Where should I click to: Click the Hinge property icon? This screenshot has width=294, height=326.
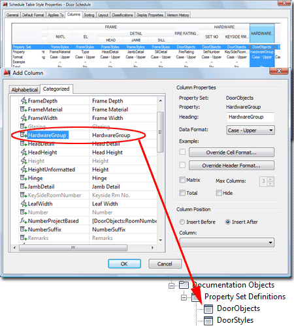[x=24, y=178]
